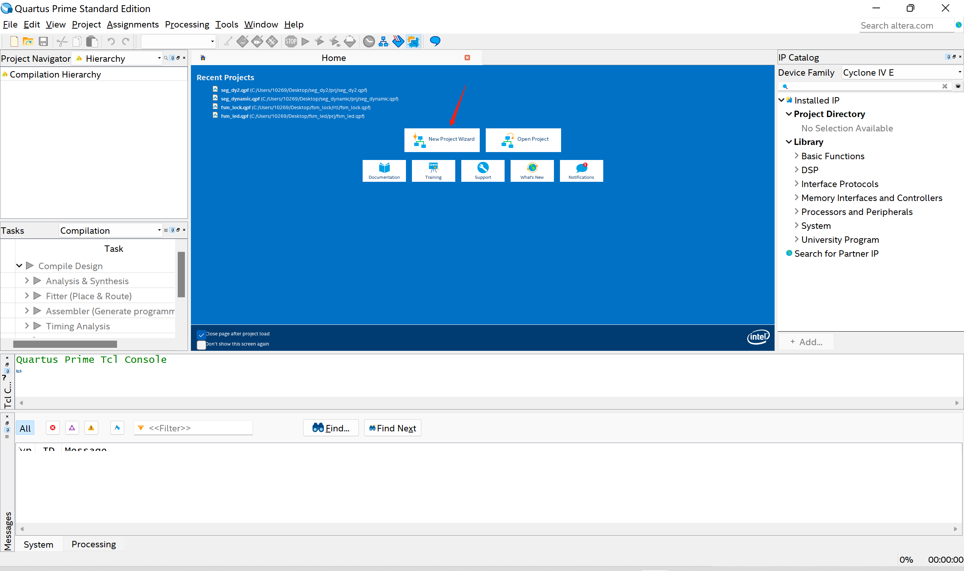This screenshot has width=964, height=571.
Task: Click Start Analysis & Synthesis toolbar icon
Action: [319, 41]
